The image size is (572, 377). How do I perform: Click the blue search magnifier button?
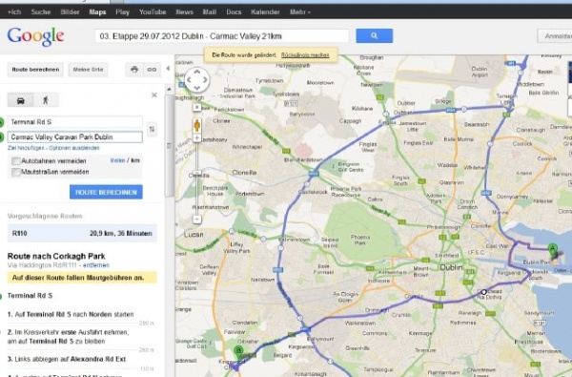(375, 36)
